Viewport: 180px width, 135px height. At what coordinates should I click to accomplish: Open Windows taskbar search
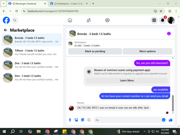pos(13,132)
